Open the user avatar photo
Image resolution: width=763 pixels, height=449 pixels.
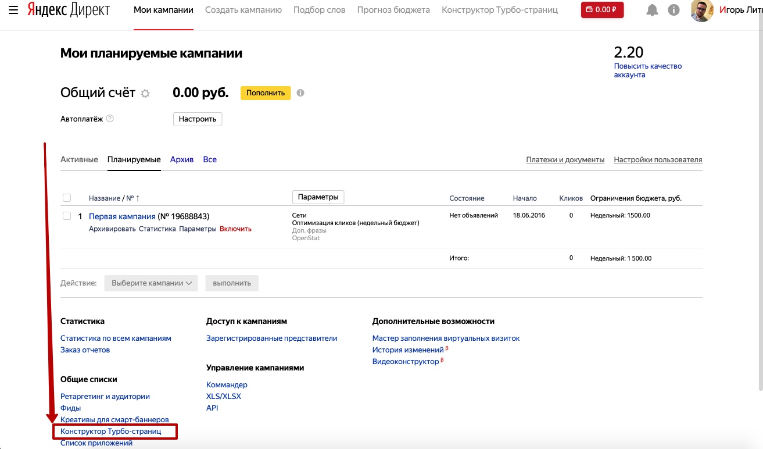[x=702, y=10]
